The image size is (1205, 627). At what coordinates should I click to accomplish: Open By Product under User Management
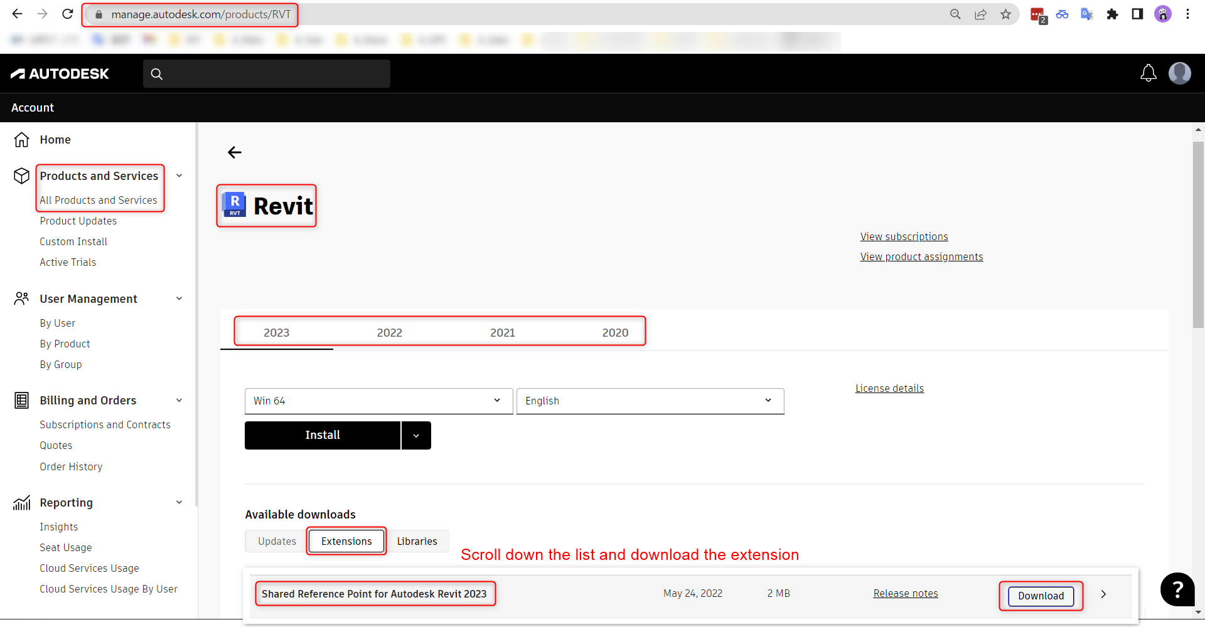[65, 344]
